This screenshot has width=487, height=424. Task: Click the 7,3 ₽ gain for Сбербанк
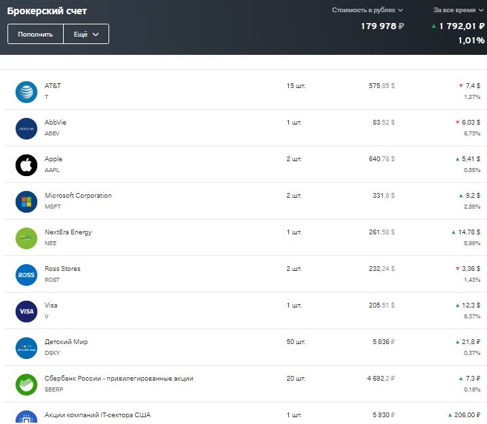(x=473, y=379)
